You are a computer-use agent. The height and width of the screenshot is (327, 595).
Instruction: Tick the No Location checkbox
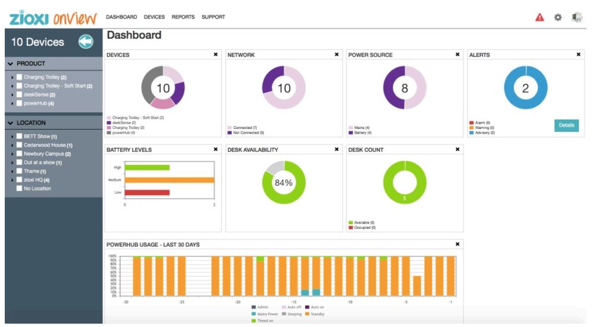click(x=20, y=188)
